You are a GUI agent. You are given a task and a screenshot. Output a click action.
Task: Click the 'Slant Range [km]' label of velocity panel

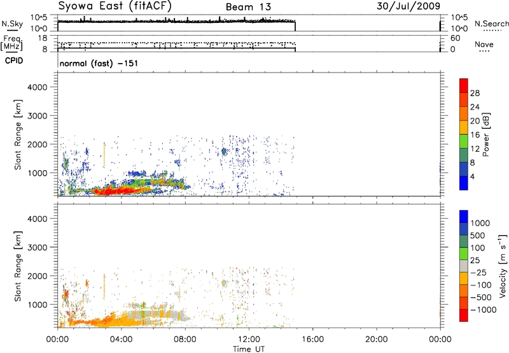pos(18,266)
